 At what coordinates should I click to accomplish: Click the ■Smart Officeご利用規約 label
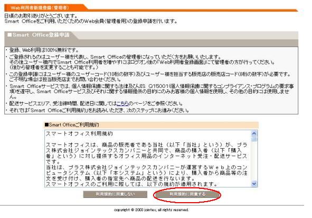(x=72, y=125)
